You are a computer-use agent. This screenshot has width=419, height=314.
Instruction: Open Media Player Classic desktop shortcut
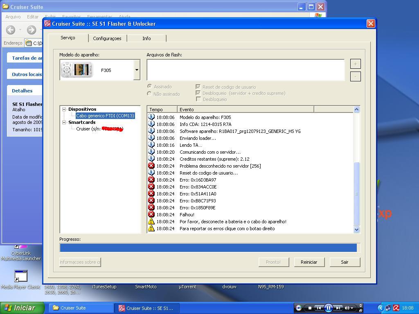[x=20, y=279]
